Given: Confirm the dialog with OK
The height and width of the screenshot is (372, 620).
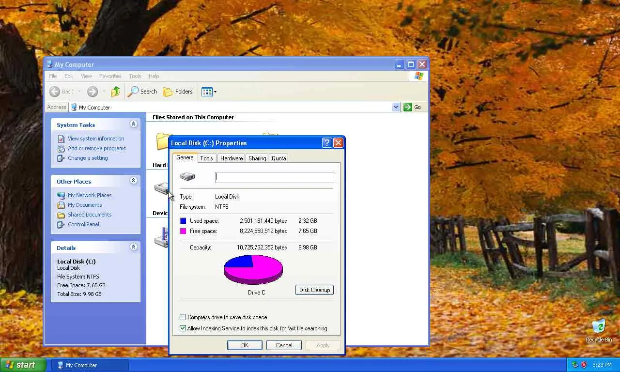Looking at the screenshot, I should [245, 345].
